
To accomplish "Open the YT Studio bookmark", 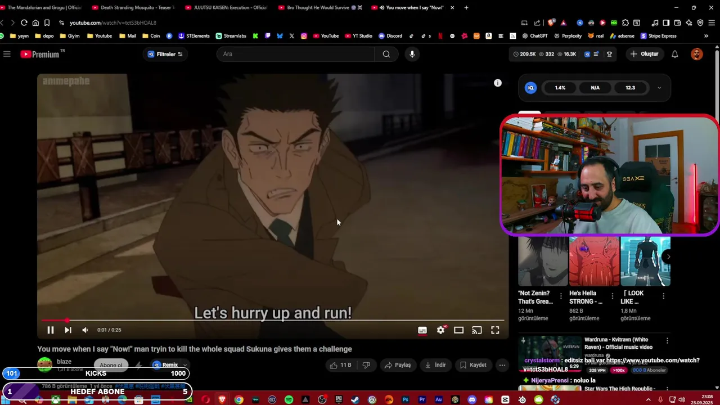I will (x=358, y=36).
